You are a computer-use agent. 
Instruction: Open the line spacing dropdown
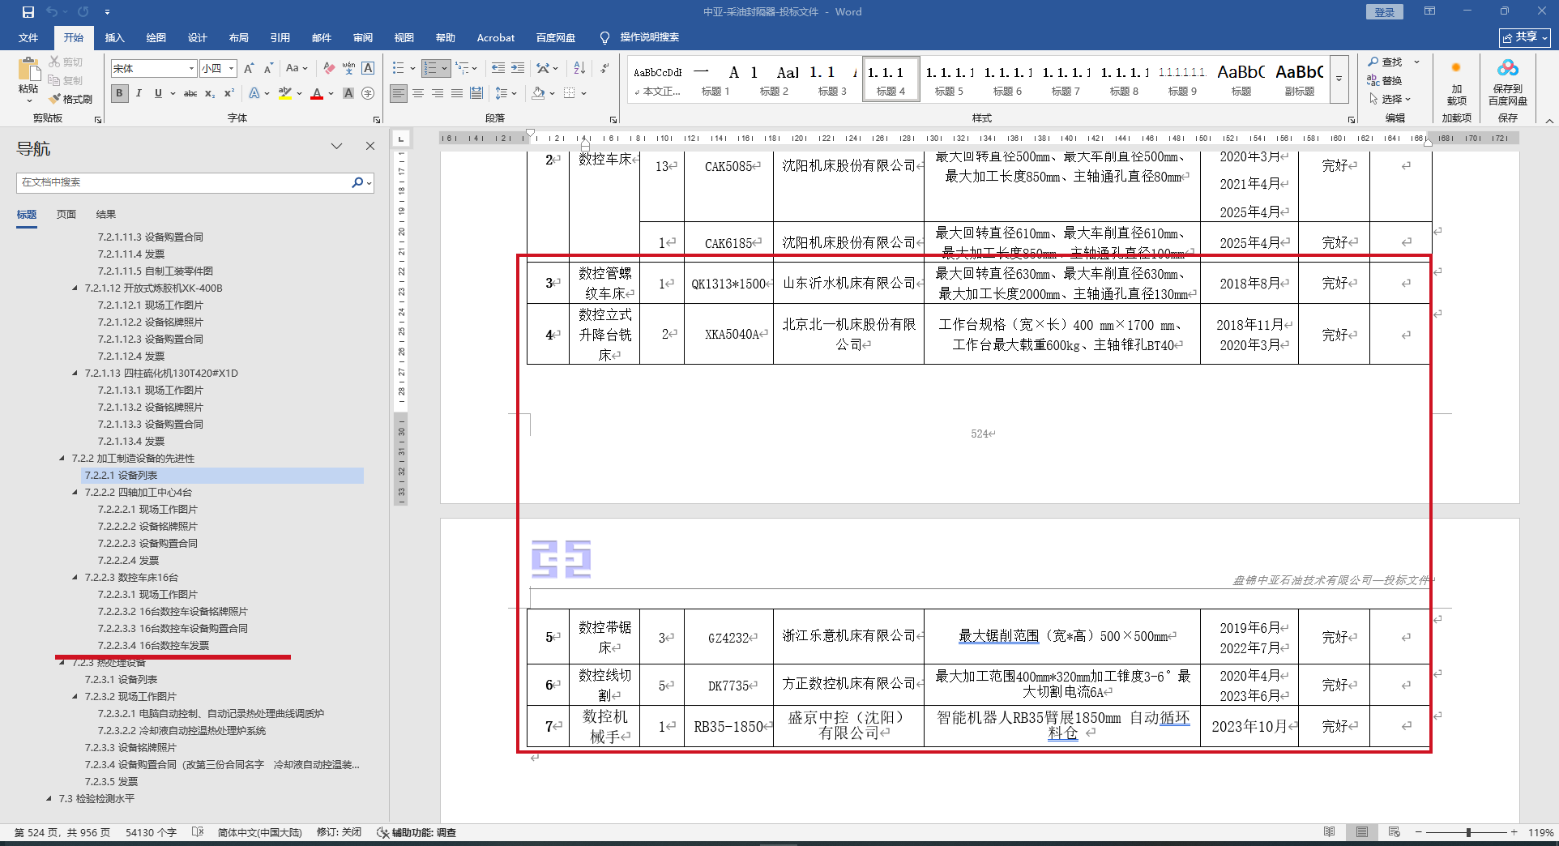pos(506,93)
